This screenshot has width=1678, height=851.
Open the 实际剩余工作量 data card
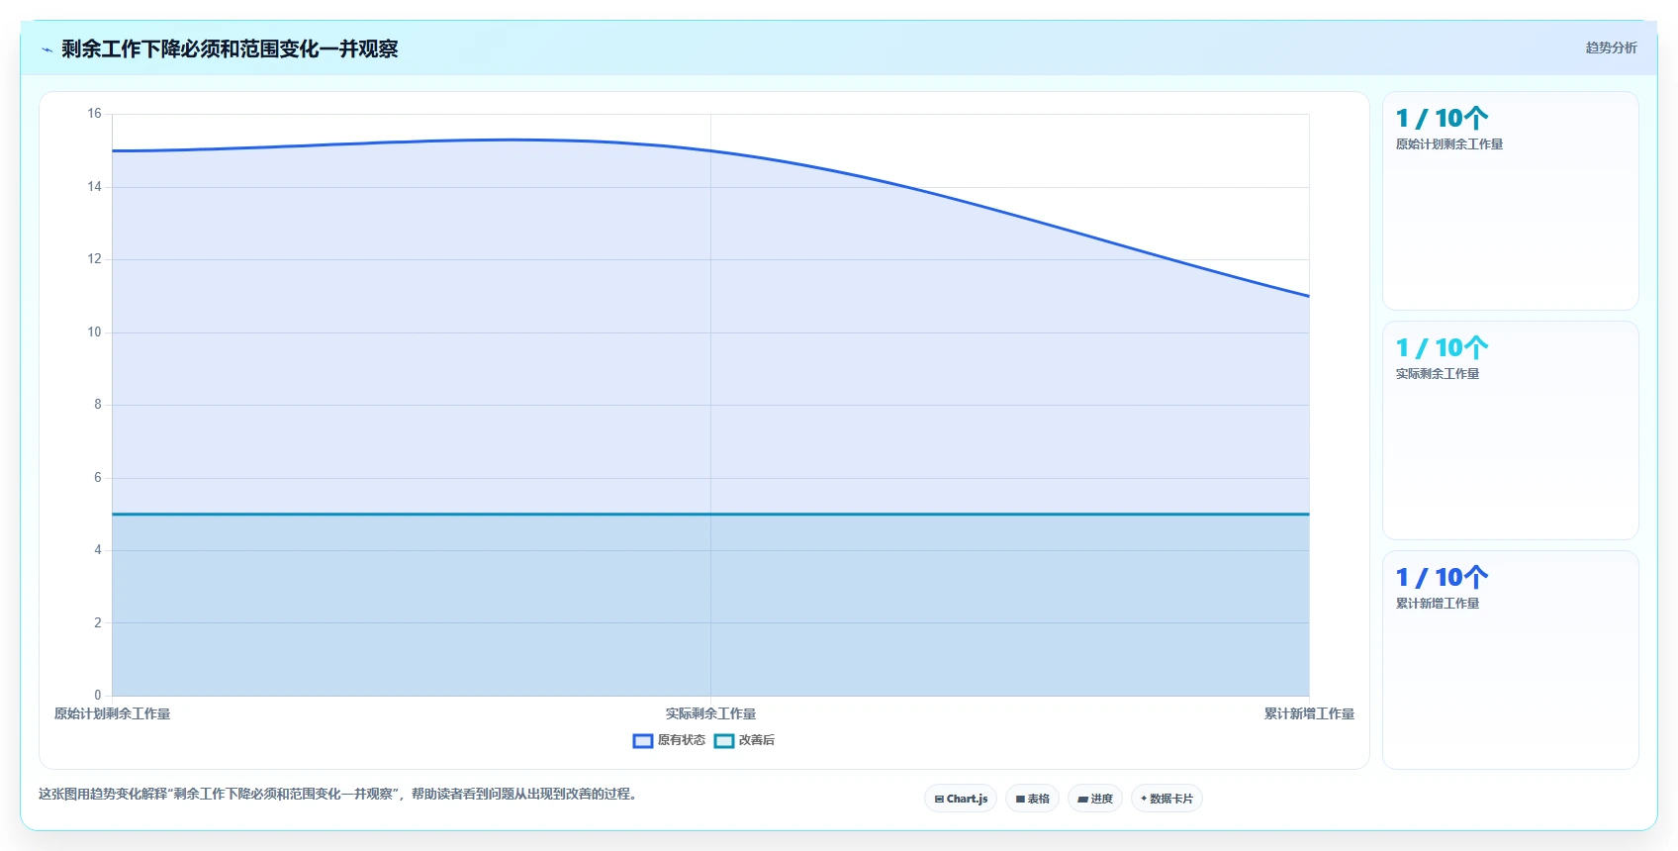1511,430
